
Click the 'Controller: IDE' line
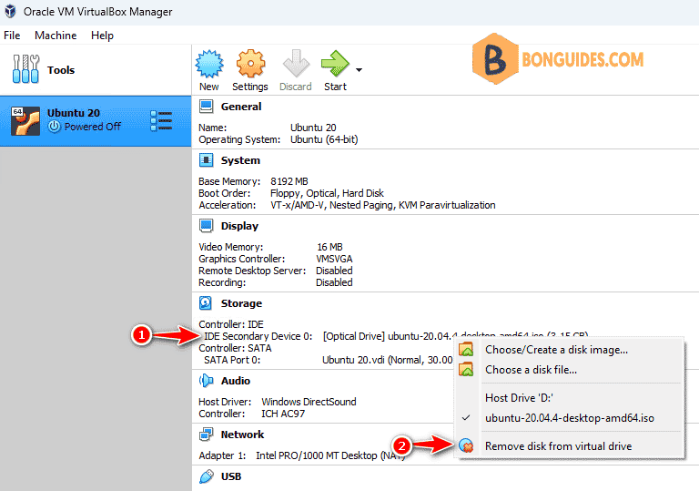pos(231,324)
